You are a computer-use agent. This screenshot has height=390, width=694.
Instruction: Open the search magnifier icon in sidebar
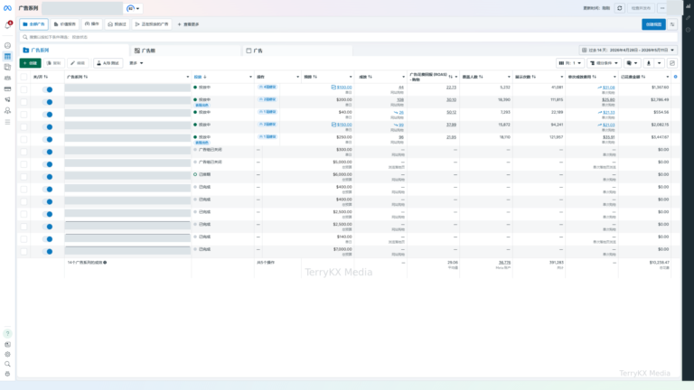coord(7,364)
